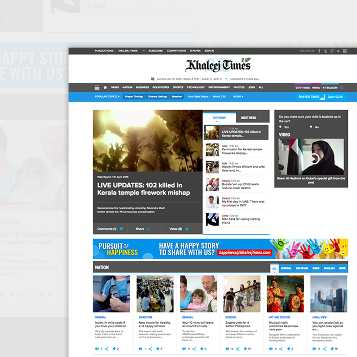Image resolution: width=357 pixels, height=357 pixels.
Task: Expand the Popular Topics arrow
Action: (119, 97)
